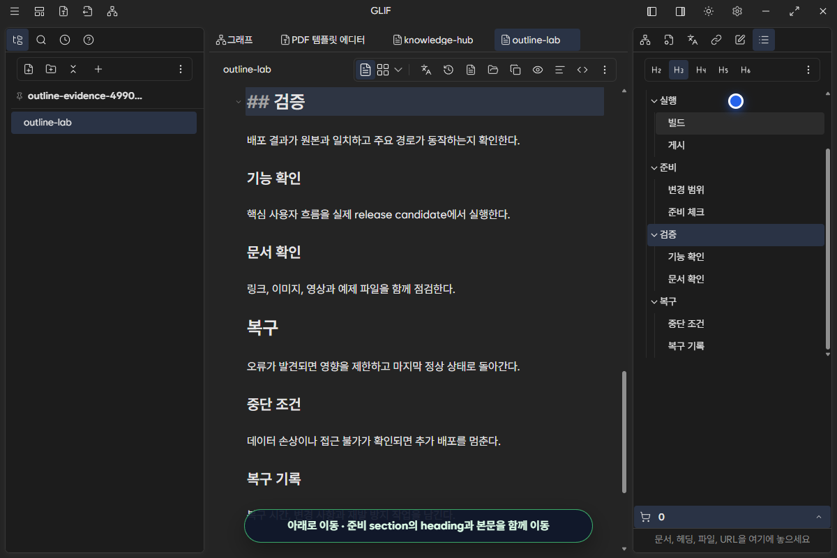Open graph panel in right sidebar
The image size is (837, 558).
[x=645, y=40]
